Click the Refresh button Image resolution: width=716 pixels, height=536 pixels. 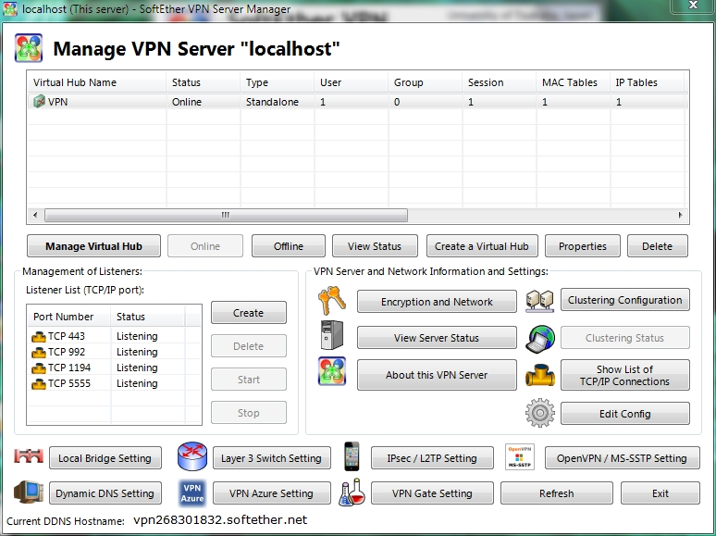[557, 493]
